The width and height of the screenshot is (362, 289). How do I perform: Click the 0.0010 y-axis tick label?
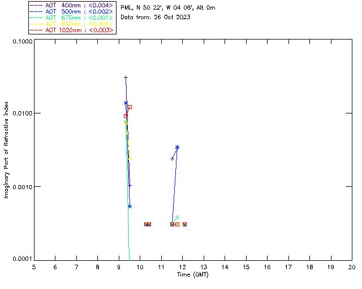coord(22,187)
